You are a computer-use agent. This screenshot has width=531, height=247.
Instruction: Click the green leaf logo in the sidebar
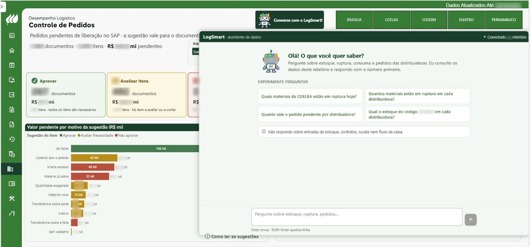[11, 19]
